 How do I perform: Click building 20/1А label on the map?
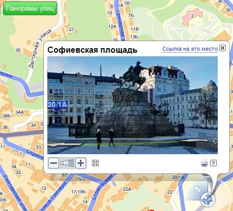tap(178, 177)
